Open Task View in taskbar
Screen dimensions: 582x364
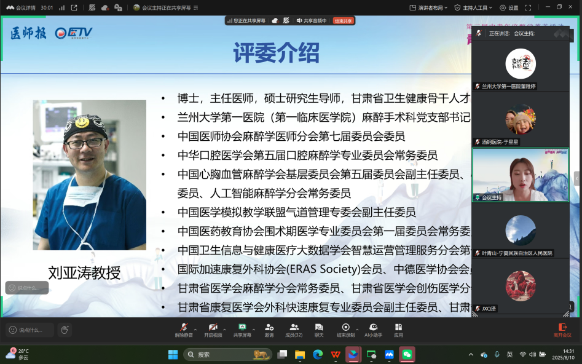coord(283,354)
